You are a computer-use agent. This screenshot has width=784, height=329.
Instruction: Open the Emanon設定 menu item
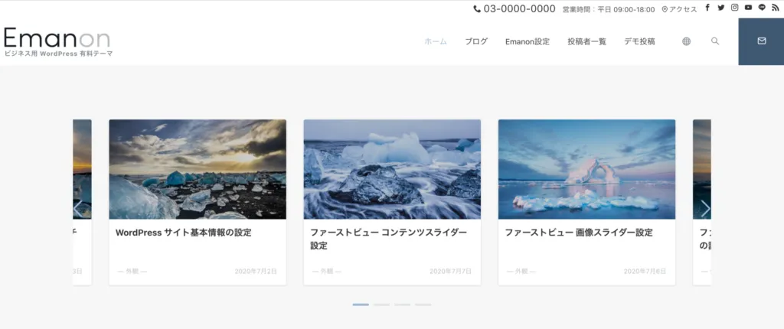[527, 41]
